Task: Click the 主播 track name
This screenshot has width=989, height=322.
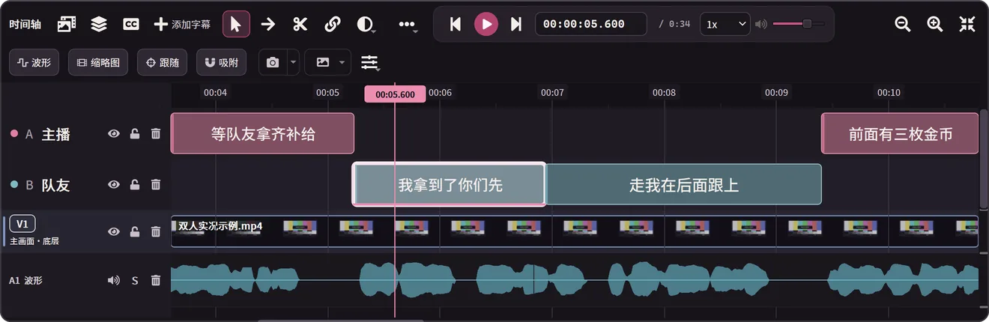Action: coord(55,134)
